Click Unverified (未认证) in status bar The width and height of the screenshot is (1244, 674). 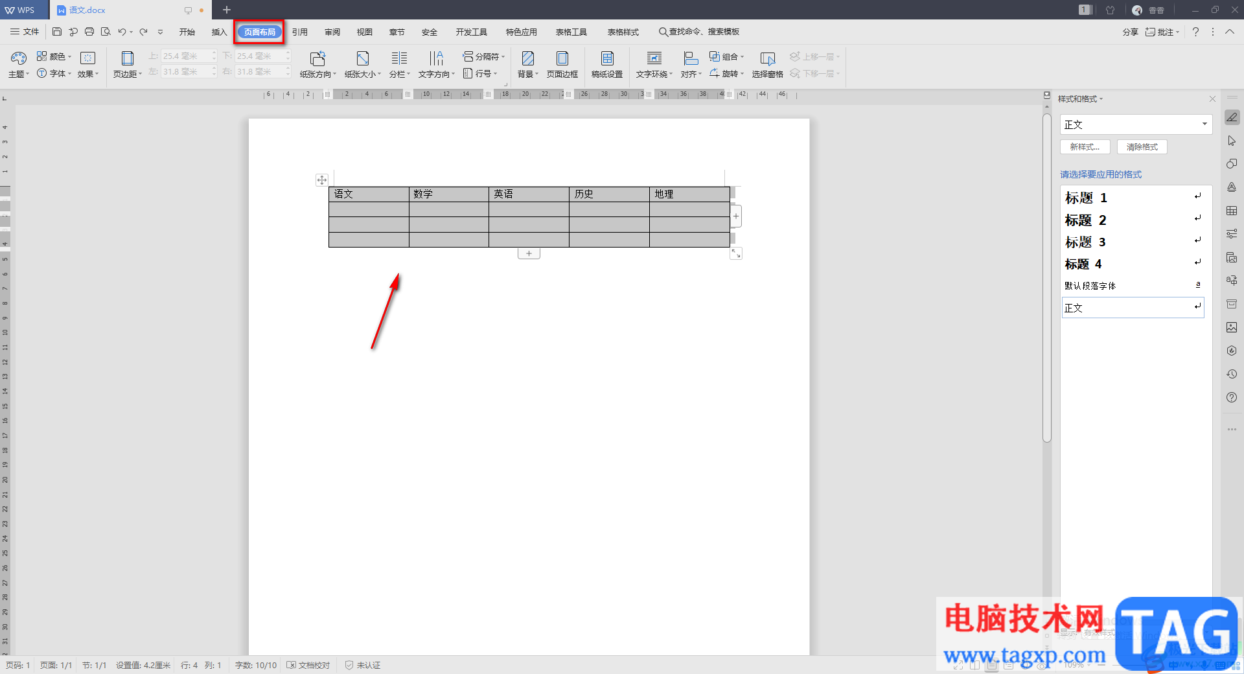(x=363, y=665)
